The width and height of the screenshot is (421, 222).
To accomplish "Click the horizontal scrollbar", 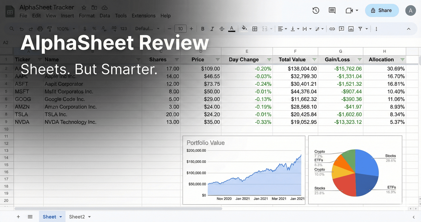I will [118, 209].
